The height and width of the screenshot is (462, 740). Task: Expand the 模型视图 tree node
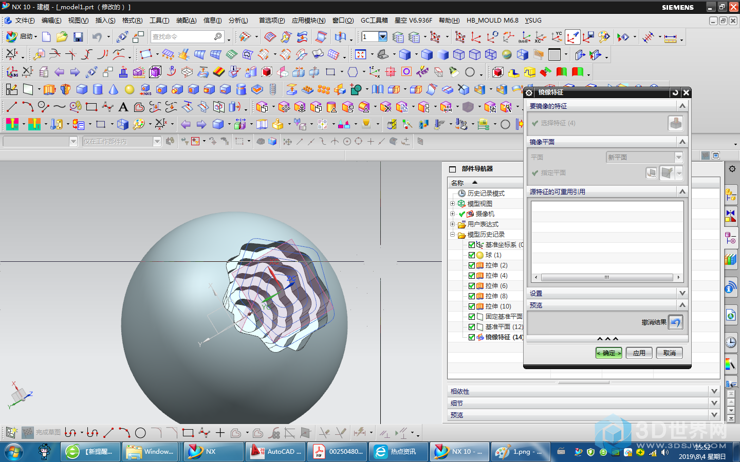click(453, 204)
